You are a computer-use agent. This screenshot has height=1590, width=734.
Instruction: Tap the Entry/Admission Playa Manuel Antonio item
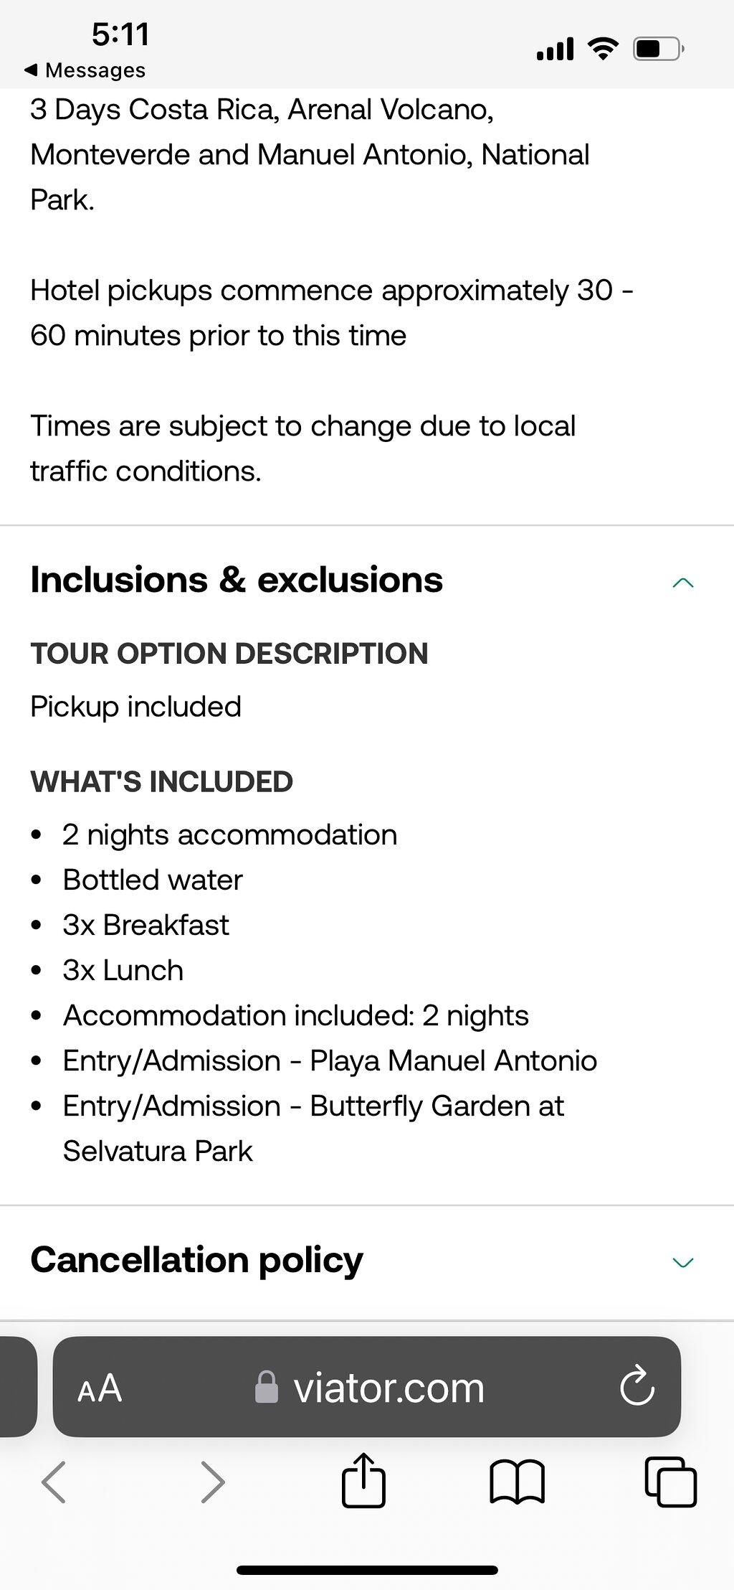tap(330, 1060)
